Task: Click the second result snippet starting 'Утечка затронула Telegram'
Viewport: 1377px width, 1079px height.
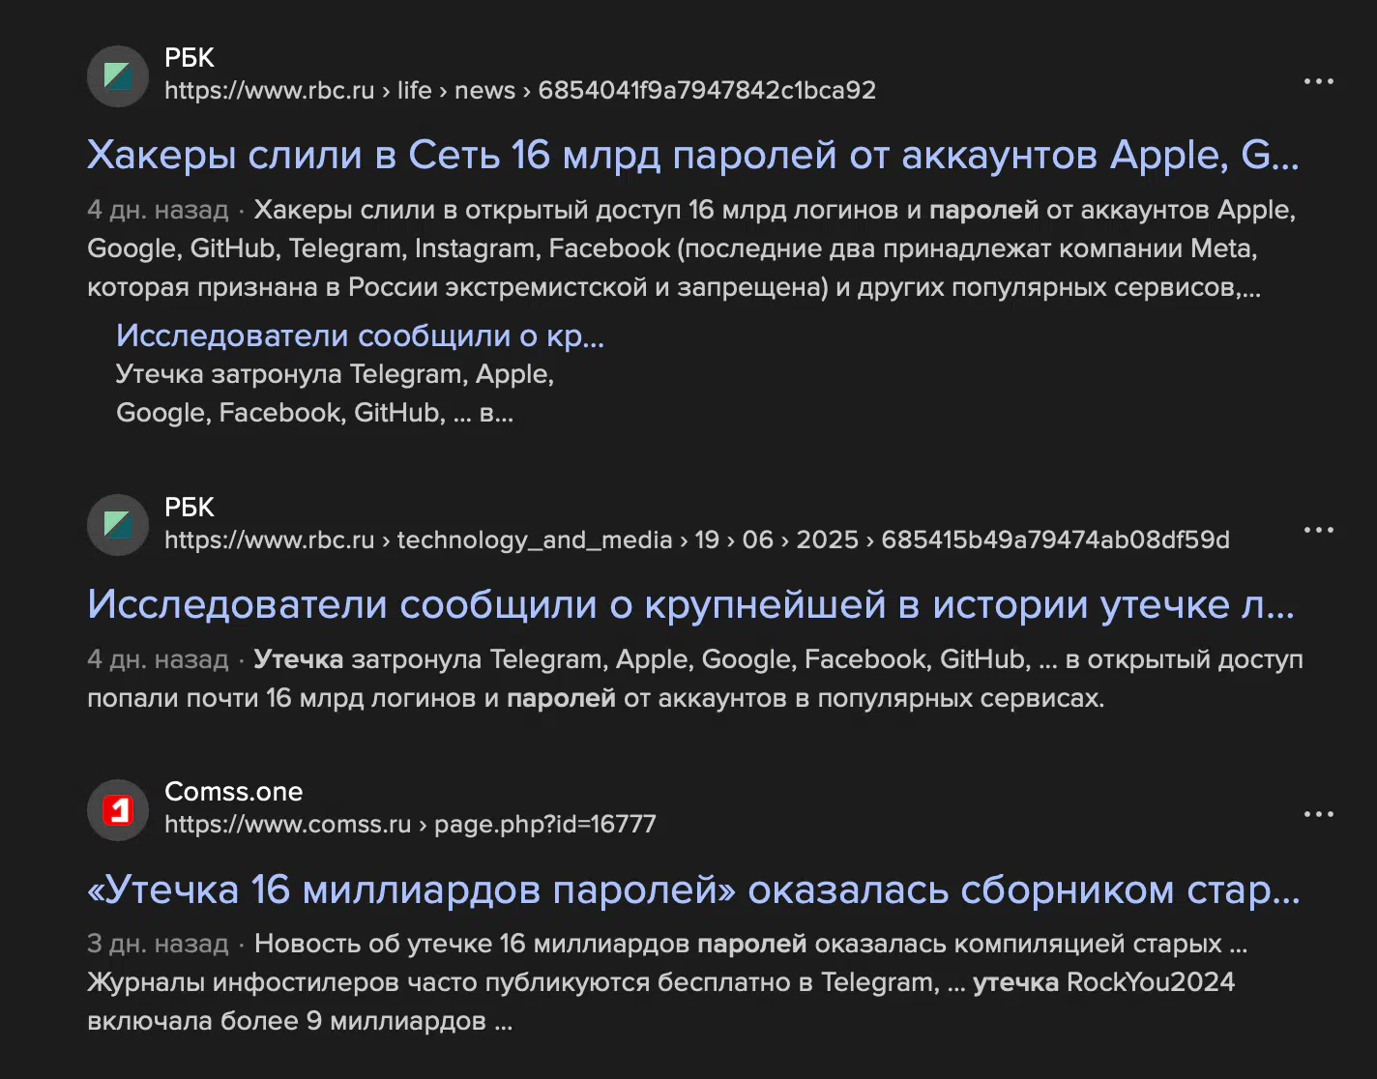Action: 695,679
